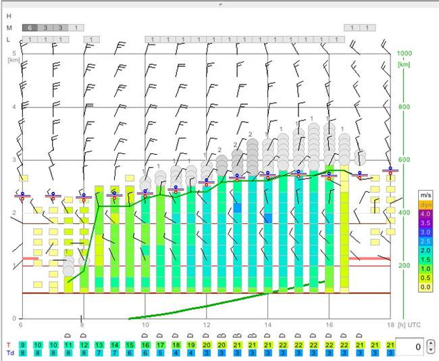Pick the light blue 2.5 m/s legend swatch
439x361 pixels.
425,241
